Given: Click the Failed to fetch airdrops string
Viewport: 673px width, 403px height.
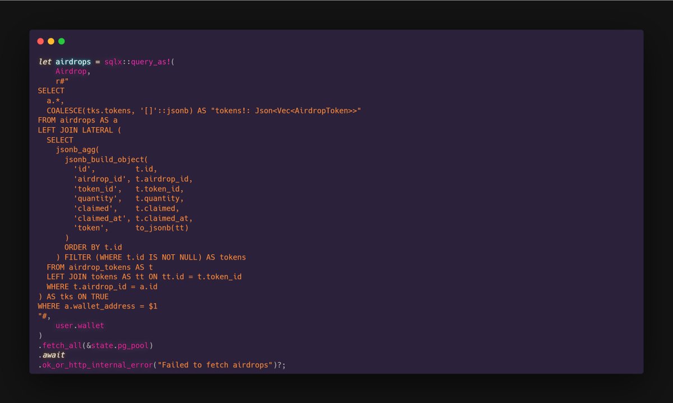Looking at the screenshot, I should (x=214, y=365).
